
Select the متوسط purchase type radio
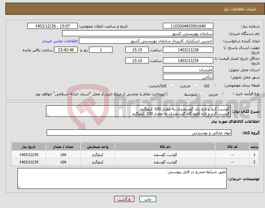pos(202,93)
